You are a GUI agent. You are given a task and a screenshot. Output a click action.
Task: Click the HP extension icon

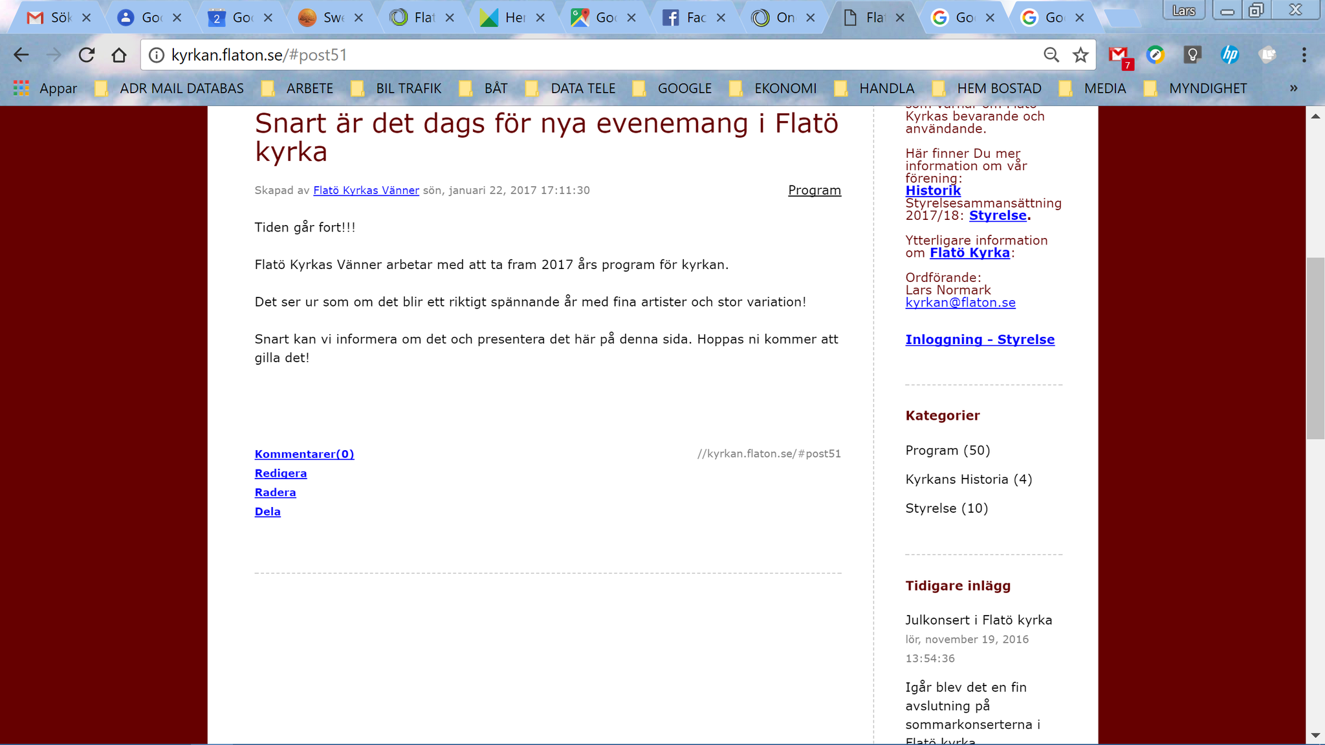(x=1230, y=55)
